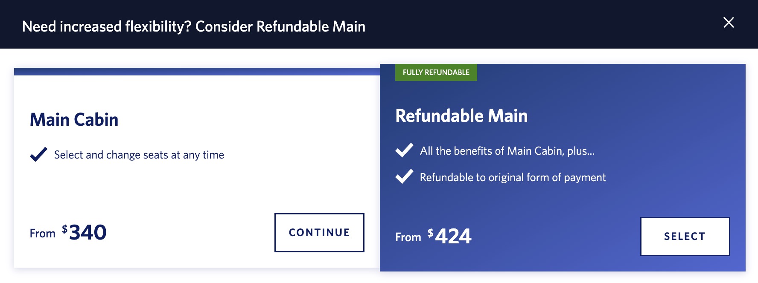Click the dollar sign next to 340

click(x=64, y=229)
